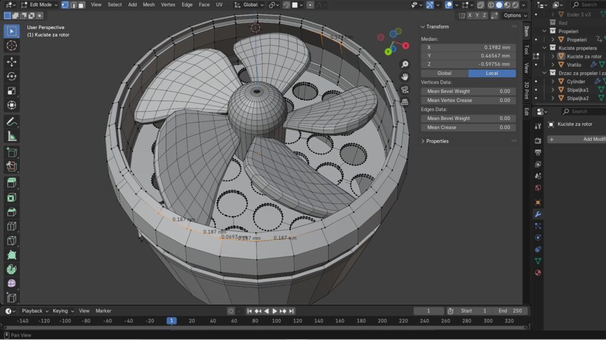This screenshot has width=606, height=340.
Task: Enable material preview shading
Action: pos(507,5)
